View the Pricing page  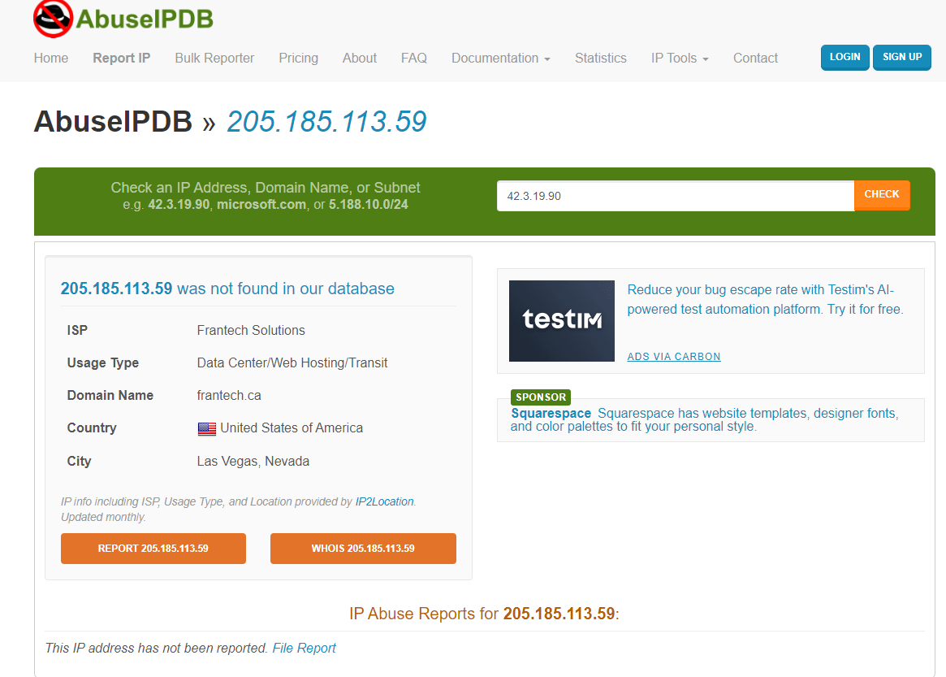pyautogui.click(x=299, y=58)
